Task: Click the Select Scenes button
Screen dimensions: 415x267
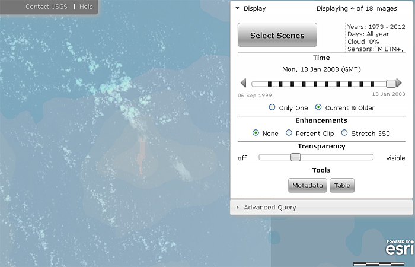Action: click(277, 34)
